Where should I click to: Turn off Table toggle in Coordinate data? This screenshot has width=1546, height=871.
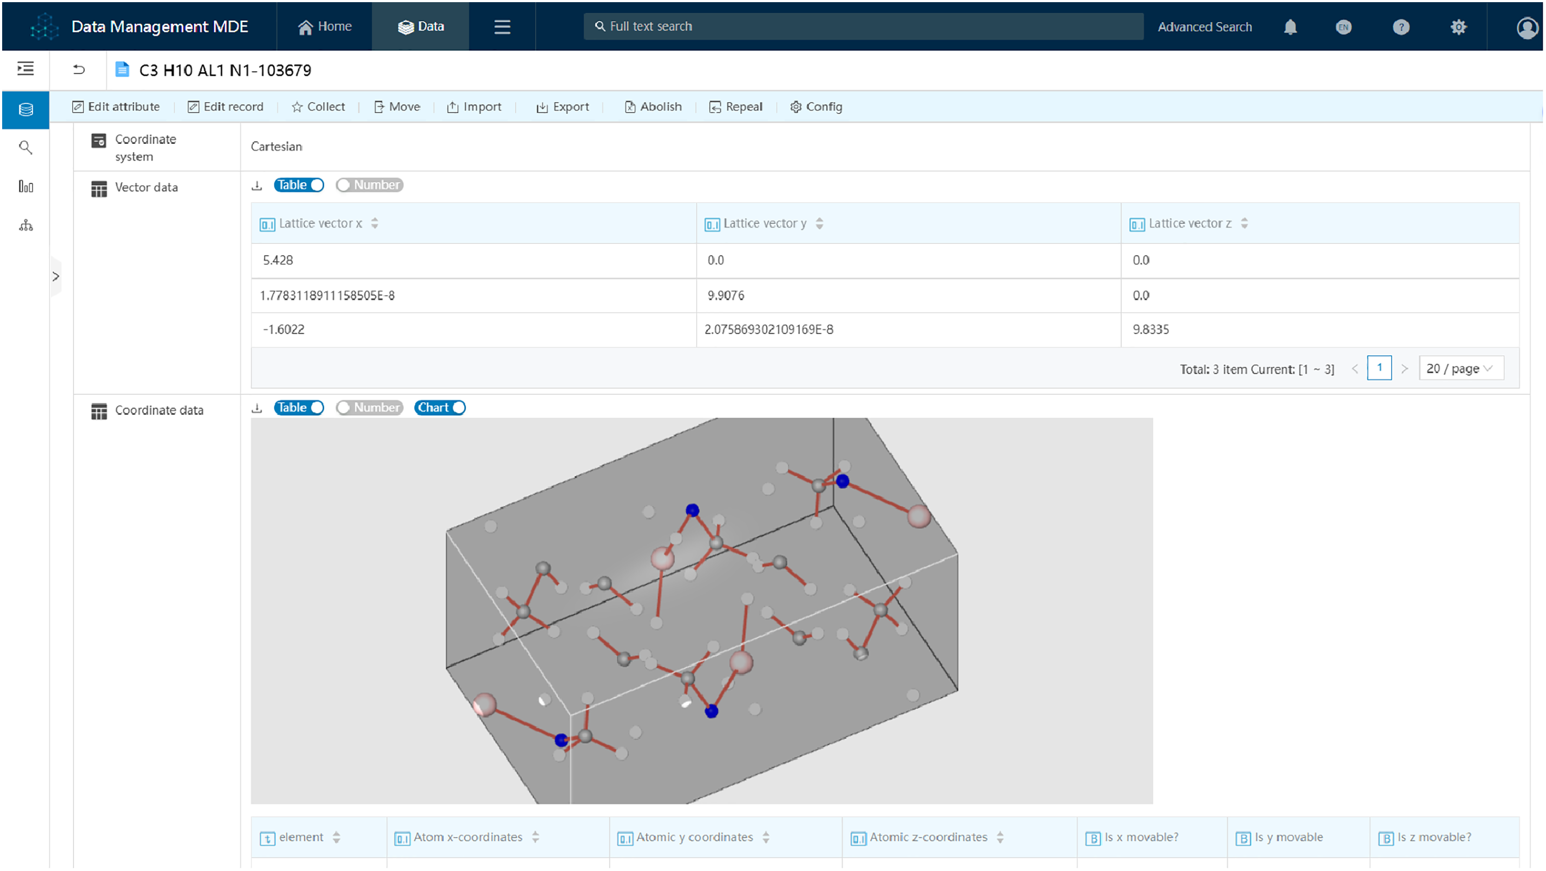299,408
